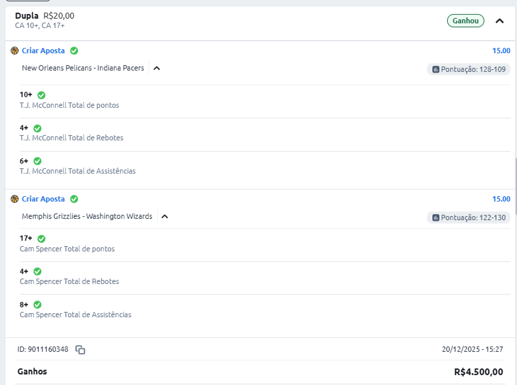The image size is (517, 385).
Task: Click green check beside McConnell 10+ points
Action: pyautogui.click(x=41, y=95)
